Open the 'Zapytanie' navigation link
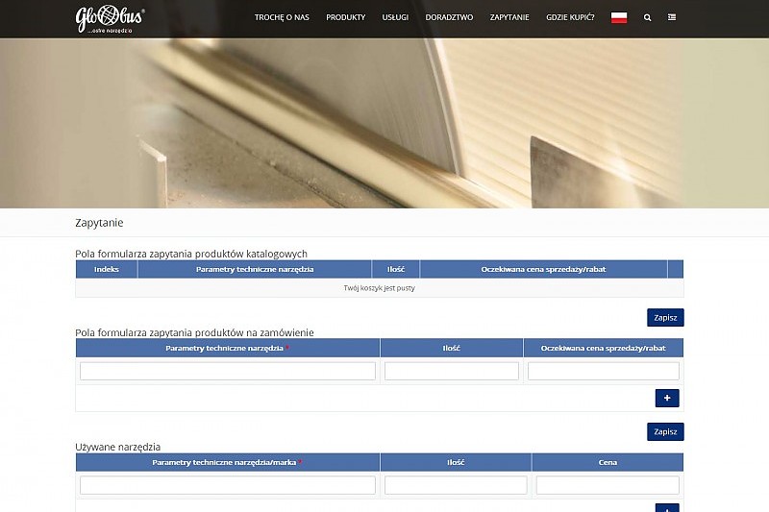 tap(509, 17)
